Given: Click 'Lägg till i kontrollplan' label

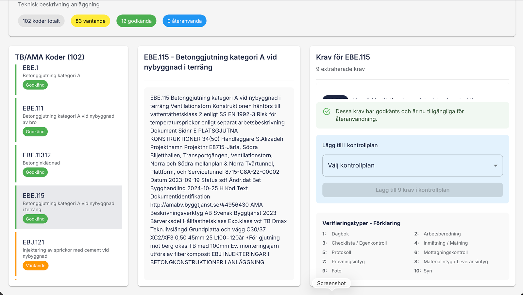Looking at the screenshot, I should [350, 145].
